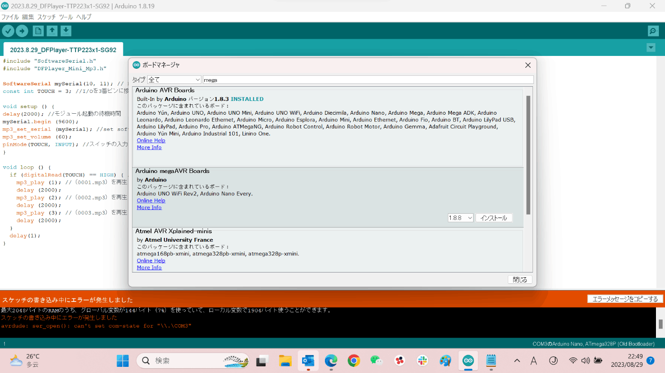Open WeChat from the taskbar
The width and height of the screenshot is (665, 373).
[x=377, y=361]
